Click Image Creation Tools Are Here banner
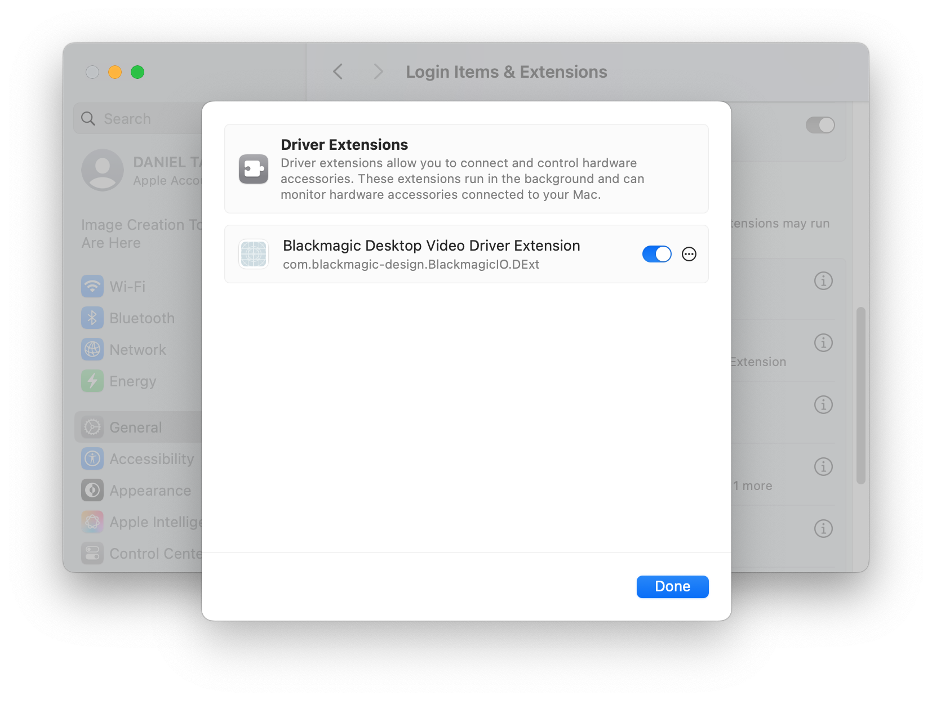 (x=141, y=234)
